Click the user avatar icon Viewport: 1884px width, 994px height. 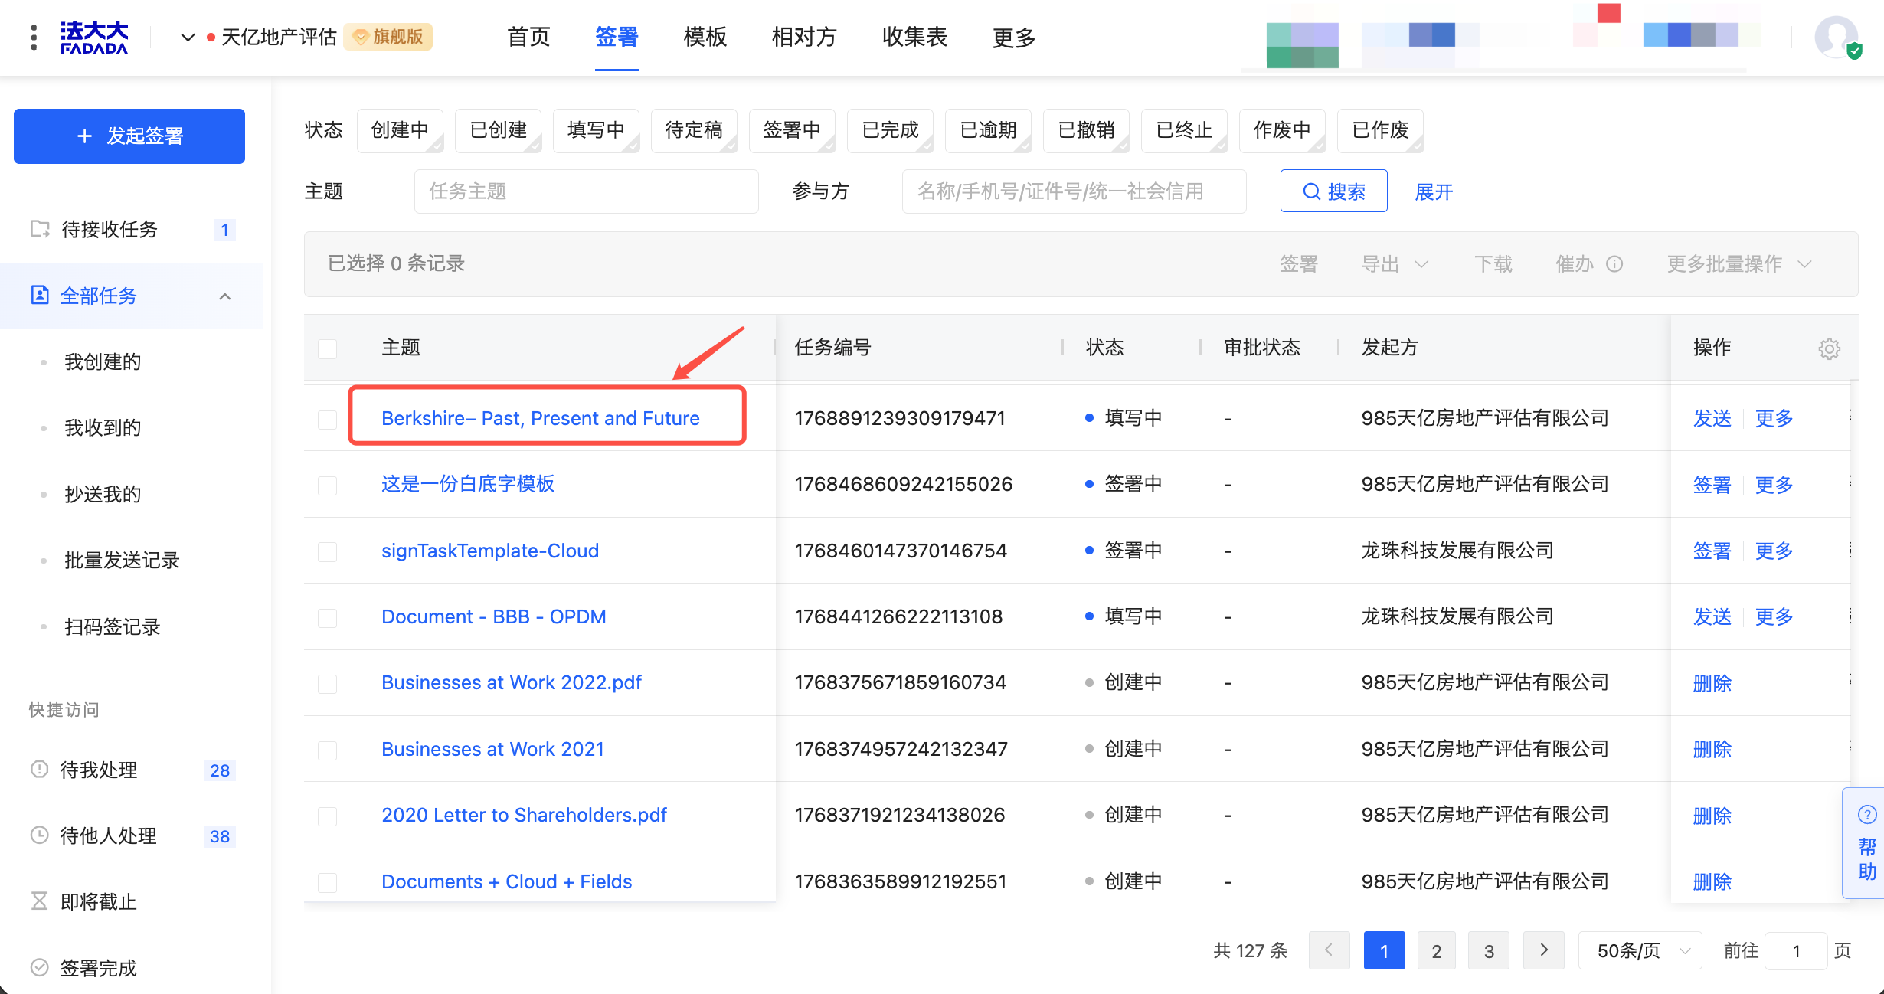1836,37
